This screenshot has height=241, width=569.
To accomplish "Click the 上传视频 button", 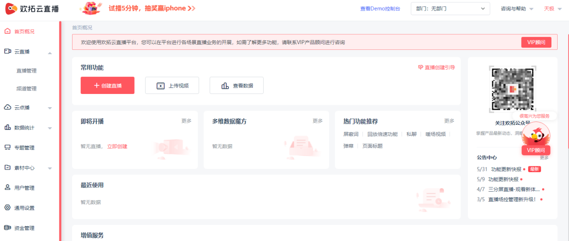I will coord(172,85).
